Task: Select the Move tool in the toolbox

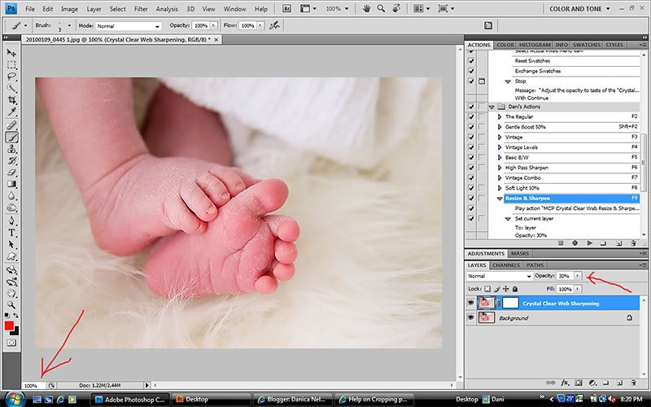Action: point(12,51)
